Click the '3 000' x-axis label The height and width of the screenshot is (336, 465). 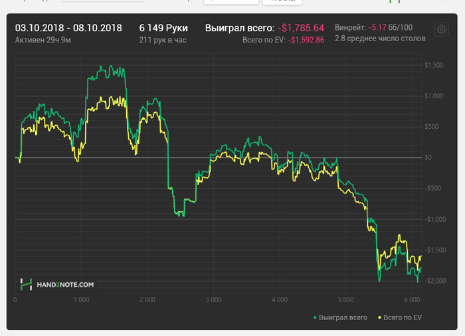213,300
